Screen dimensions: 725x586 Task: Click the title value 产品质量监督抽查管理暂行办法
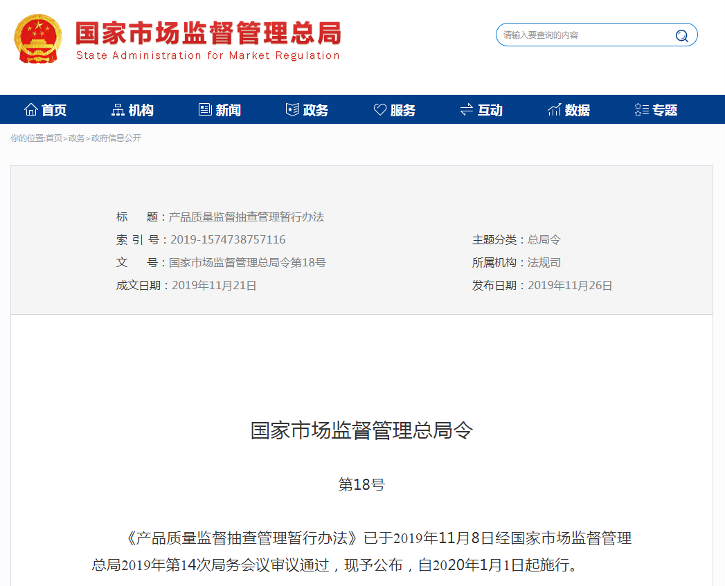coord(247,217)
